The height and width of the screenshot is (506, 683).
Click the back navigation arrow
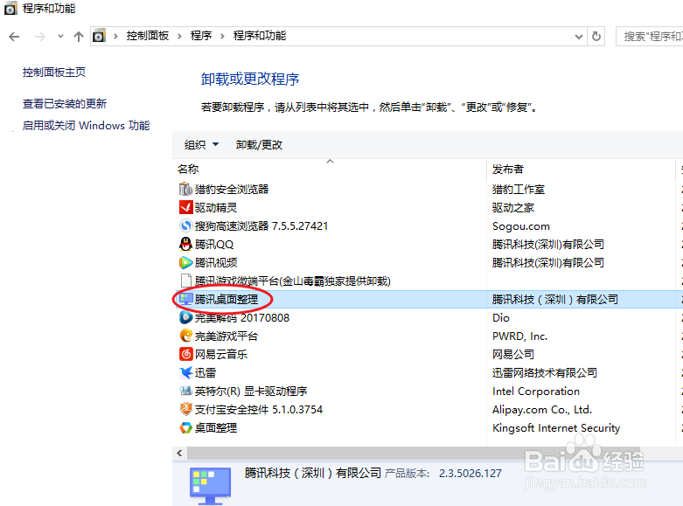(x=14, y=37)
